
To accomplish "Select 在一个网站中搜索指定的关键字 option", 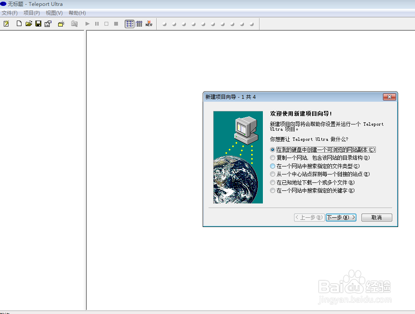I will tap(312, 190).
